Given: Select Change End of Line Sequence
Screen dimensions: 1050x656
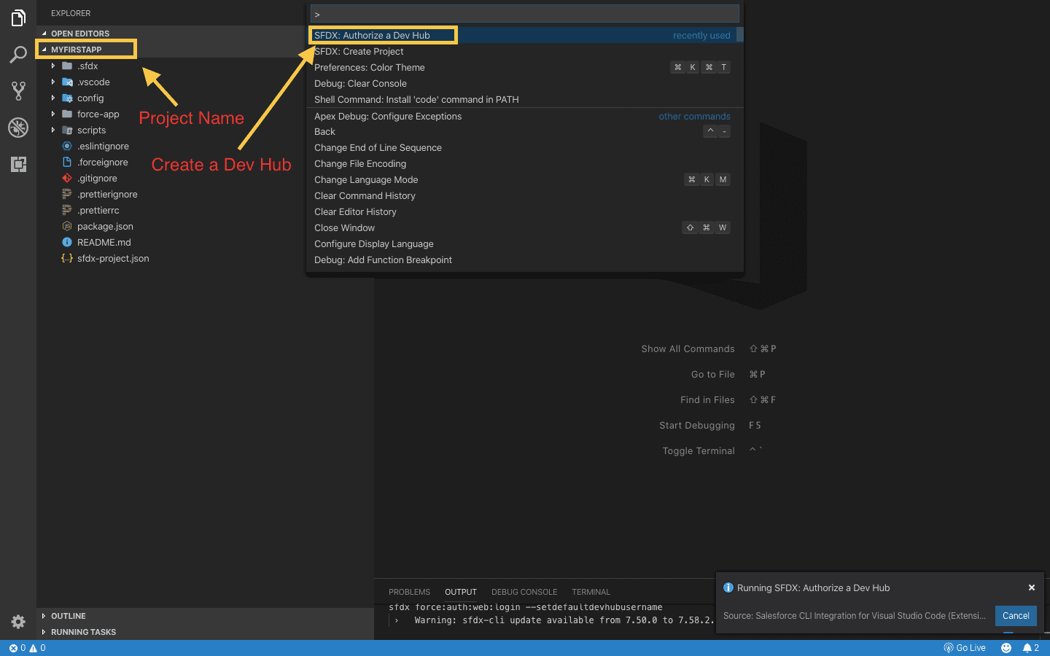Looking at the screenshot, I should point(521,147).
